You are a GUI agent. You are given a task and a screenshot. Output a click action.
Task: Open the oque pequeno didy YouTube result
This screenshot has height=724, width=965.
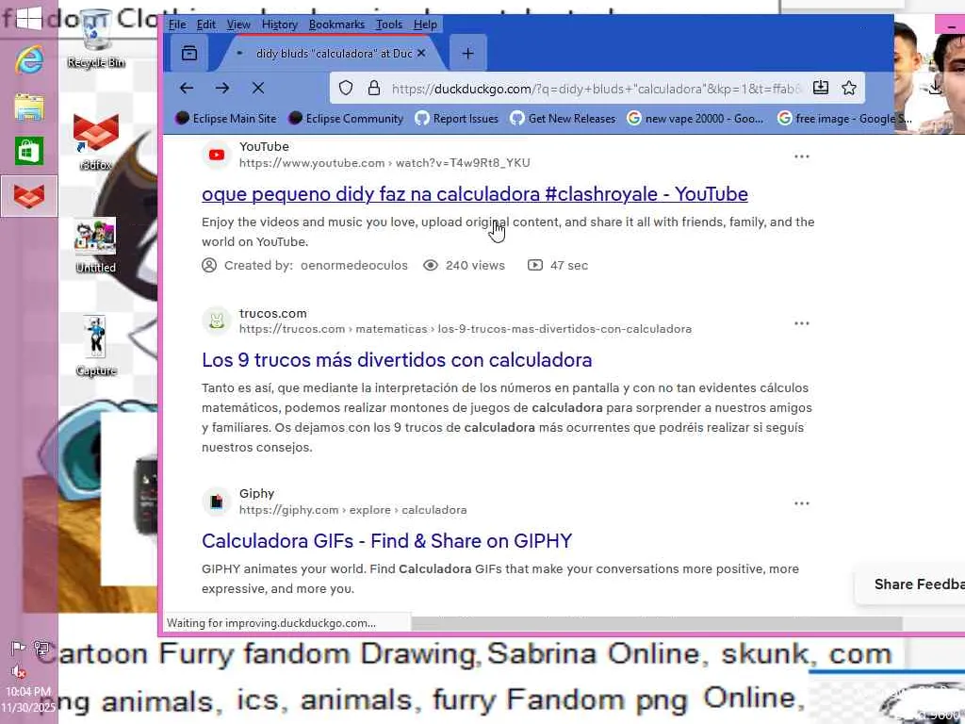pyautogui.click(x=475, y=194)
